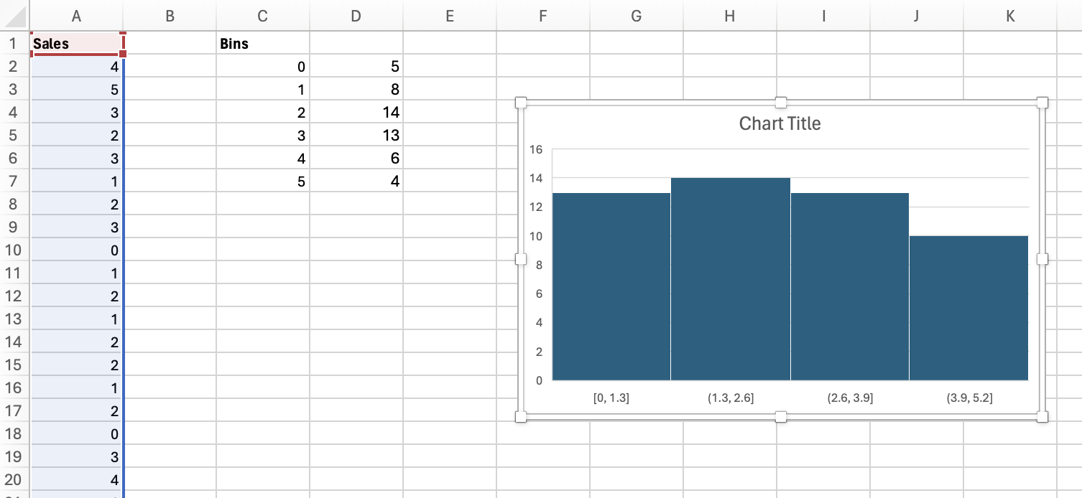Select column D header
This screenshot has width=1082, height=498.
click(x=356, y=16)
